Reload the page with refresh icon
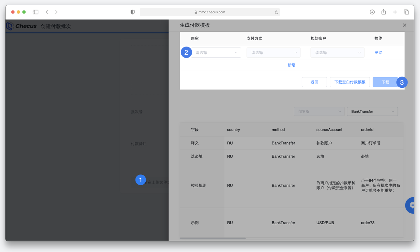The width and height of the screenshot is (420, 252). [x=276, y=12]
